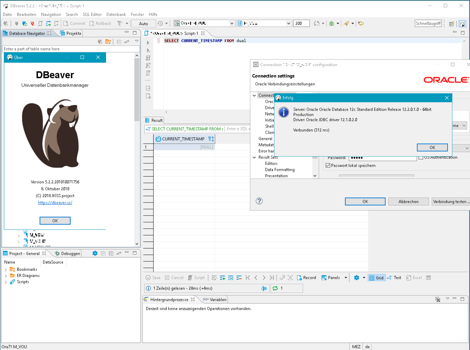Switch the result view to Grid mode
The width and height of the screenshot is (470, 350).
click(376, 278)
